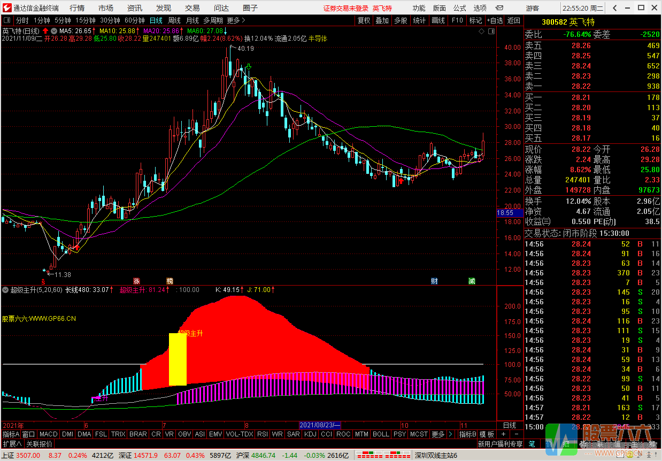The width and height of the screenshot is (662, 461).
Task: Toggle the 多股 multi-stock view
Action: tap(401, 20)
